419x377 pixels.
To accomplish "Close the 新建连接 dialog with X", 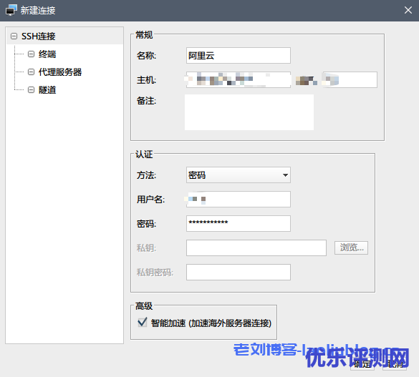I will click(408, 10).
